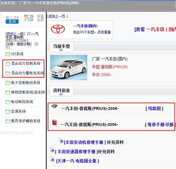Click 厂家:一汽丰田(国内) text
The height and width of the screenshot is (169, 176).
110,59
